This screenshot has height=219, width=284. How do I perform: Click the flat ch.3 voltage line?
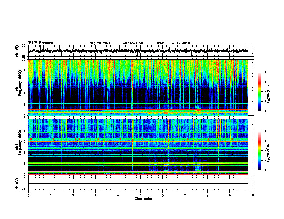point(138,183)
